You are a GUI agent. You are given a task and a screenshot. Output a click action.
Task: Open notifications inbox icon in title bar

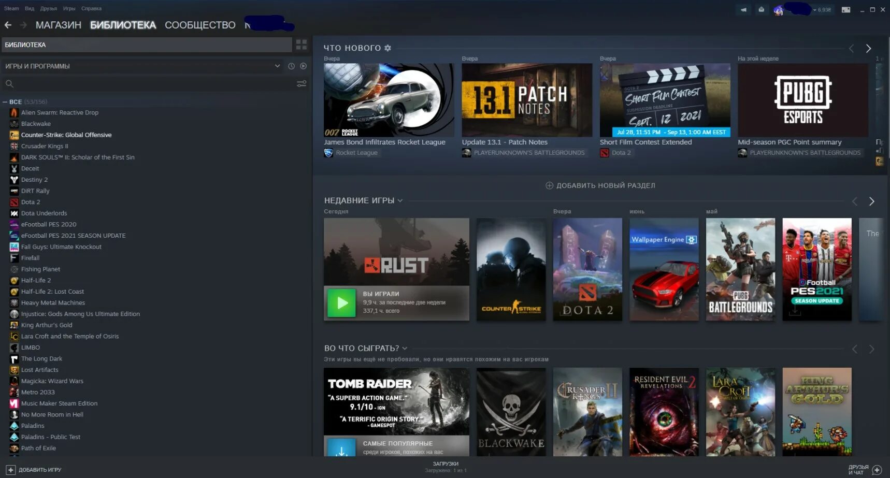tap(761, 9)
